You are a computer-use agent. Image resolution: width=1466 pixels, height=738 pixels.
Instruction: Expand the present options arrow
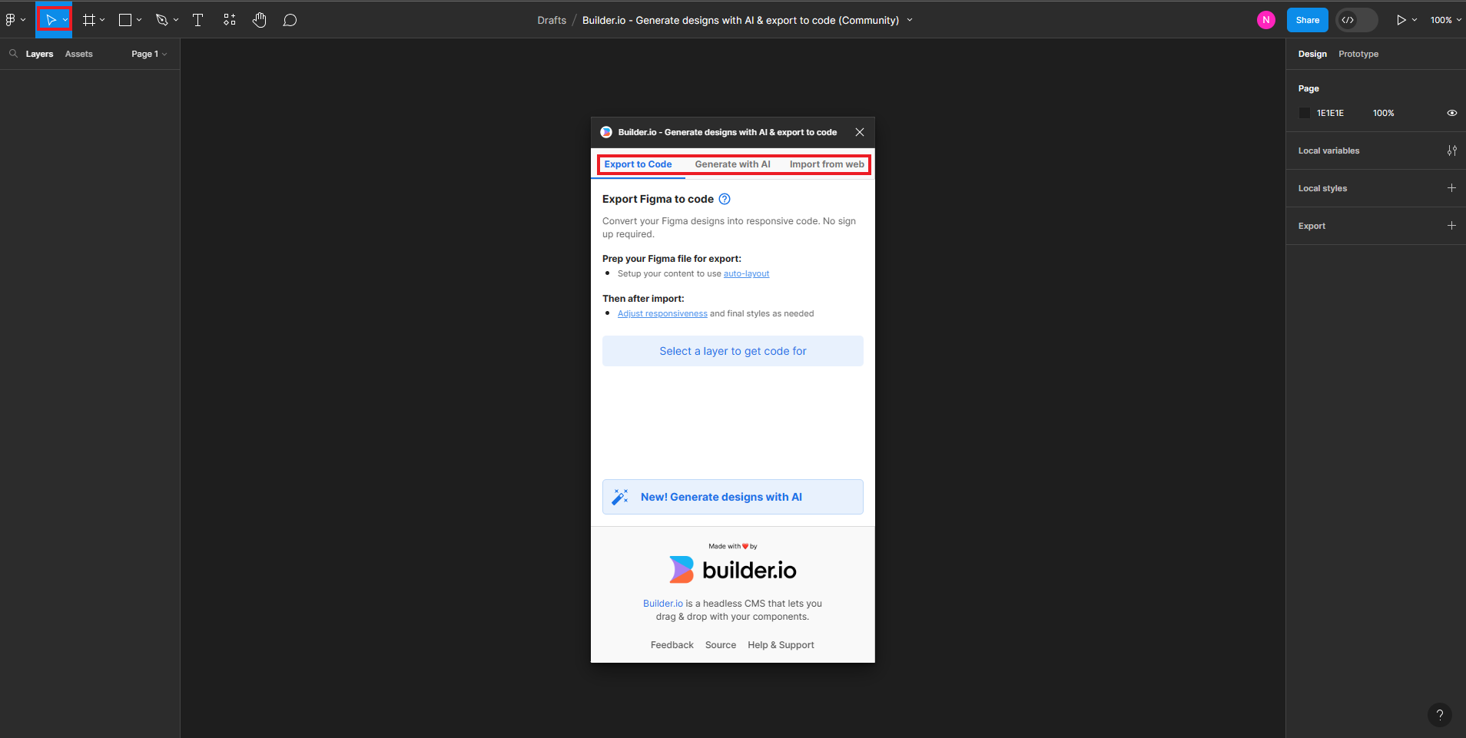pyautogui.click(x=1415, y=20)
